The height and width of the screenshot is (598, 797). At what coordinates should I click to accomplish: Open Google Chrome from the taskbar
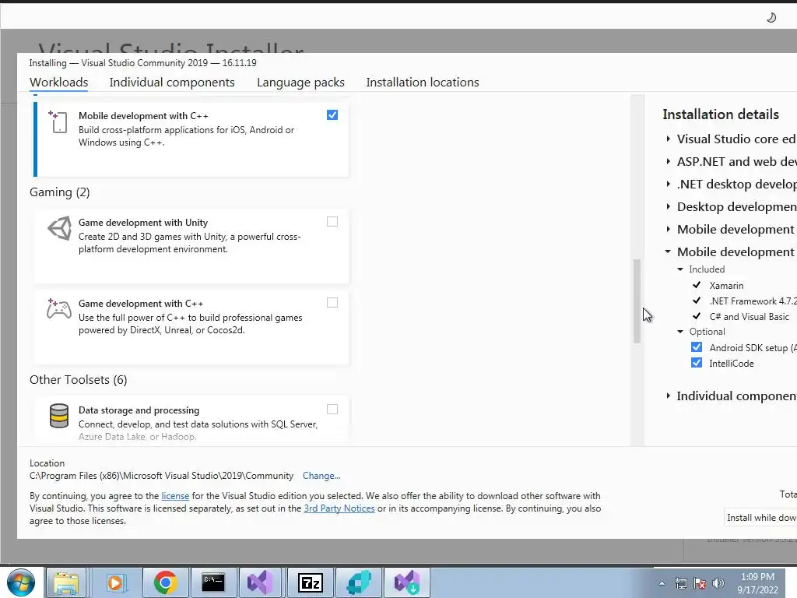click(165, 582)
